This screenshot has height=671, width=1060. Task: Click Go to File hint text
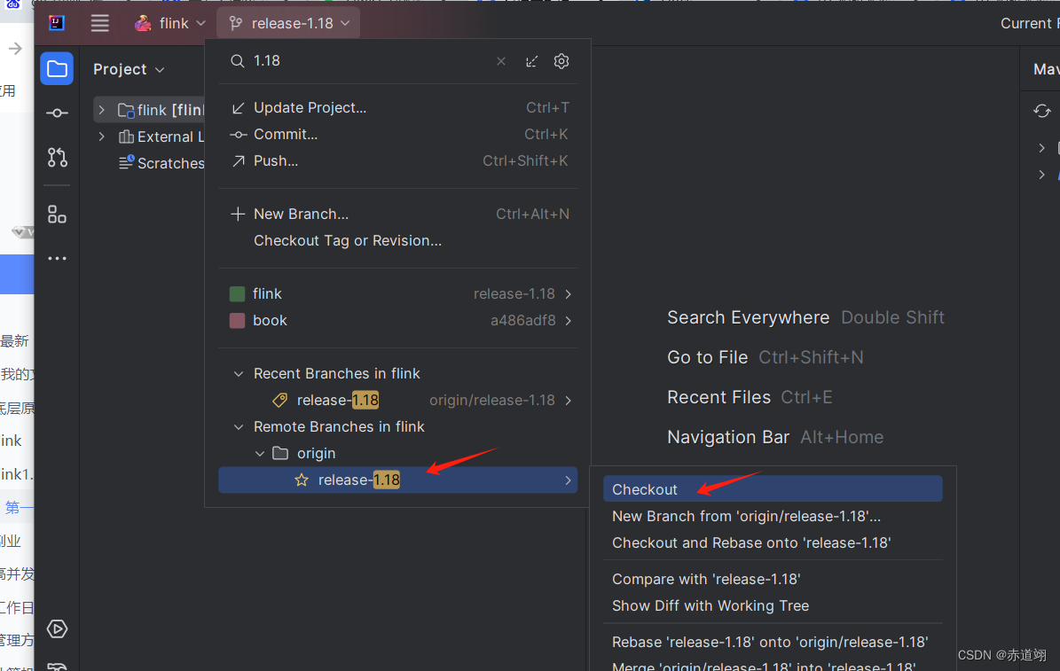click(707, 357)
